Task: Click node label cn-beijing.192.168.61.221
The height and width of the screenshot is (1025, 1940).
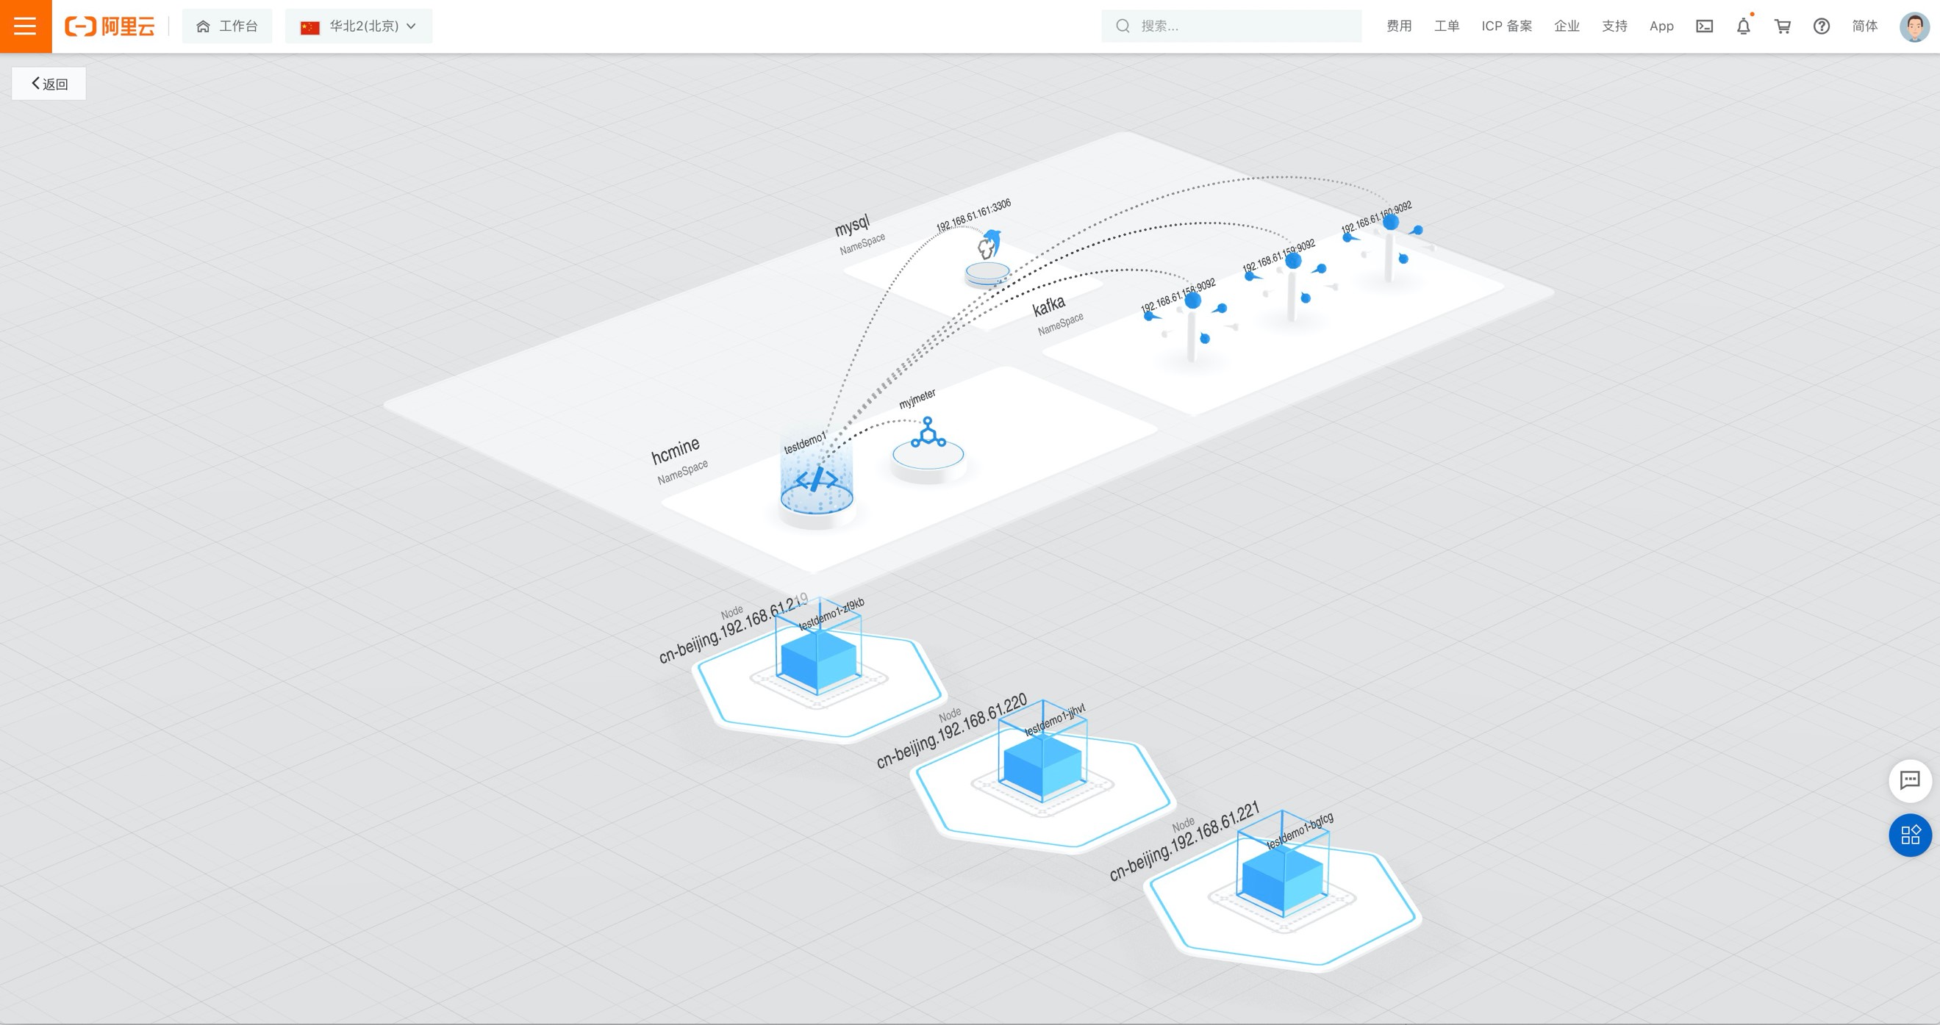Action: pyautogui.click(x=1184, y=841)
